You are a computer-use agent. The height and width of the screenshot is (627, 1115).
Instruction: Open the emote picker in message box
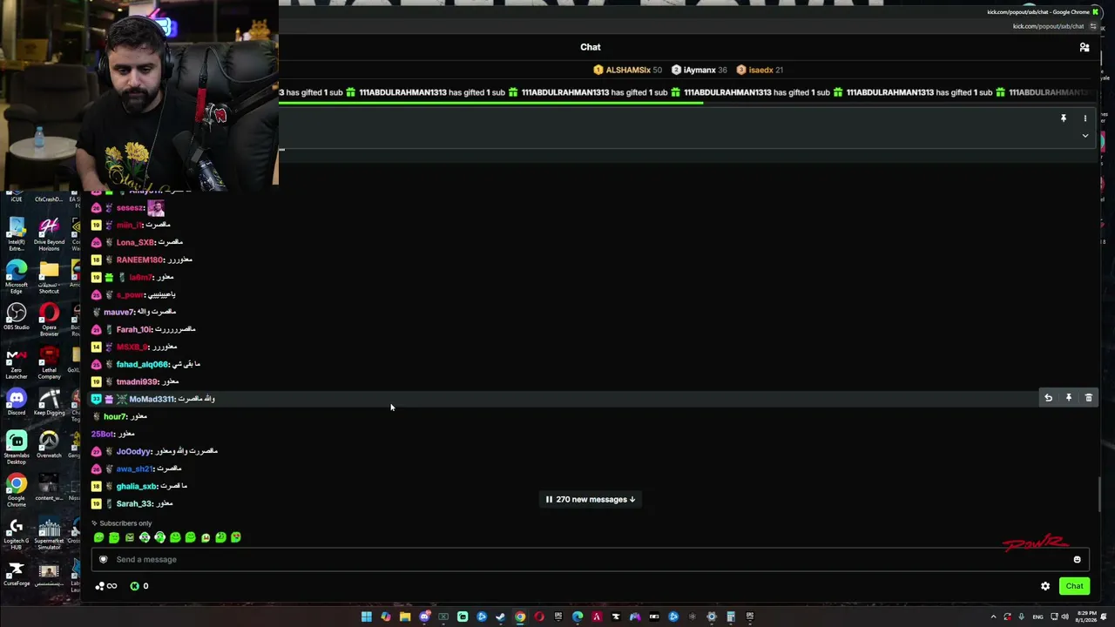tap(1078, 560)
